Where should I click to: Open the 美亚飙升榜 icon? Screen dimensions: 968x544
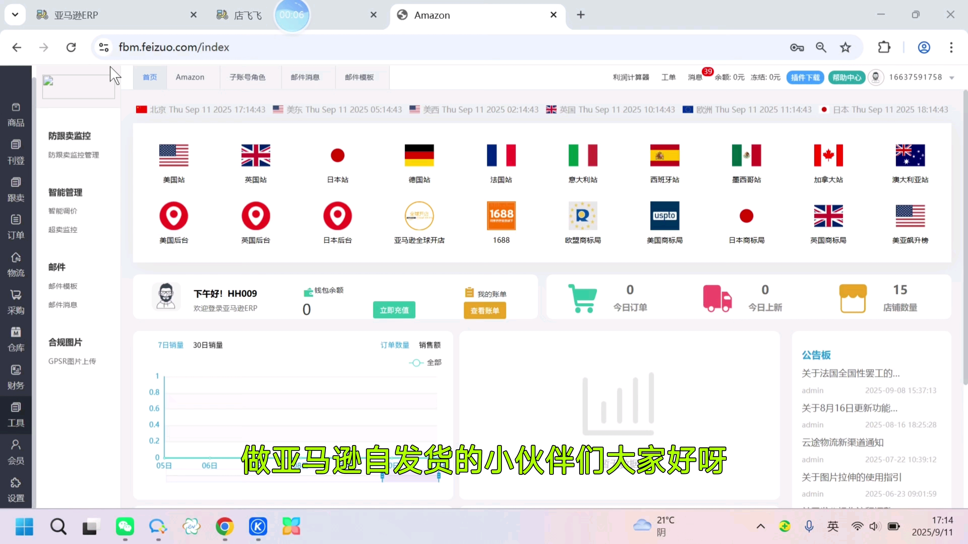[x=910, y=216]
